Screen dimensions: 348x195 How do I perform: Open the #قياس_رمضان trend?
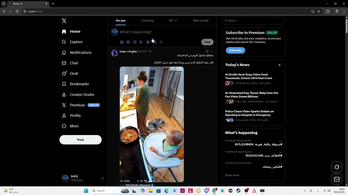tap(272, 167)
